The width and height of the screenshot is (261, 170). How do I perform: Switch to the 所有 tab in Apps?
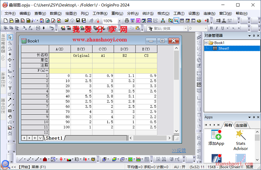tap(228, 125)
